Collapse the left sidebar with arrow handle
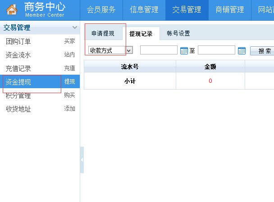Screen dimensions: 274x202 coord(82,160)
